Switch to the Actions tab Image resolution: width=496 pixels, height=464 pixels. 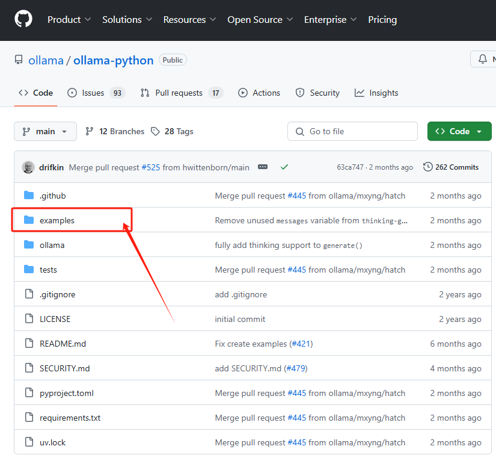[259, 93]
